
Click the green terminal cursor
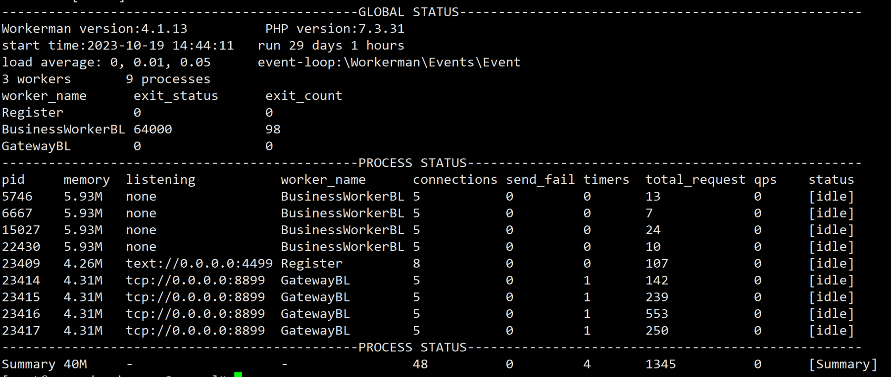tap(238, 375)
